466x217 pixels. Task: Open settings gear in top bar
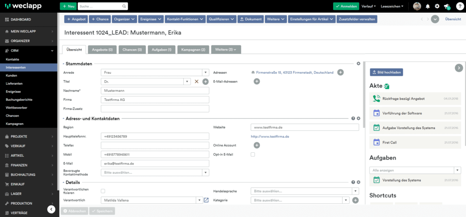point(437,6)
